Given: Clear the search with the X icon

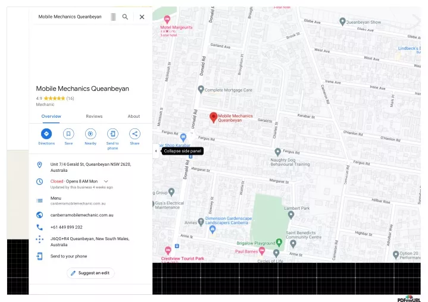Looking at the screenshot, I should click(x=142, y=17).
